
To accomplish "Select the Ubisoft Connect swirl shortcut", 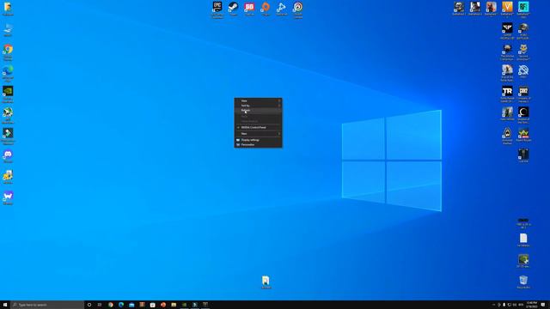I will [298, 9].
